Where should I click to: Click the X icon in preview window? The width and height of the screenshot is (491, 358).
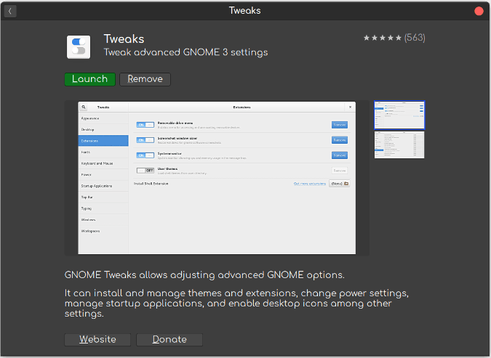click(350, 107)
